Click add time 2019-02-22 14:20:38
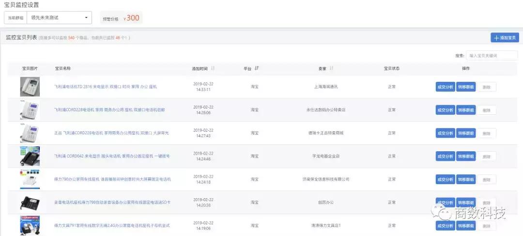Image resolution: width=523 pixels, height=236 pixels. point(203,203)
